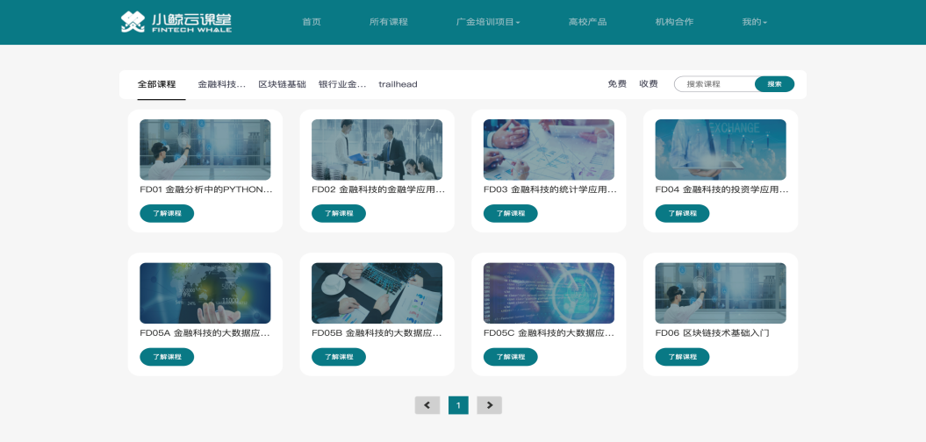Select the 全部课程 tab
This screenshot has height=442, width=926.
[x=156, y=84]
